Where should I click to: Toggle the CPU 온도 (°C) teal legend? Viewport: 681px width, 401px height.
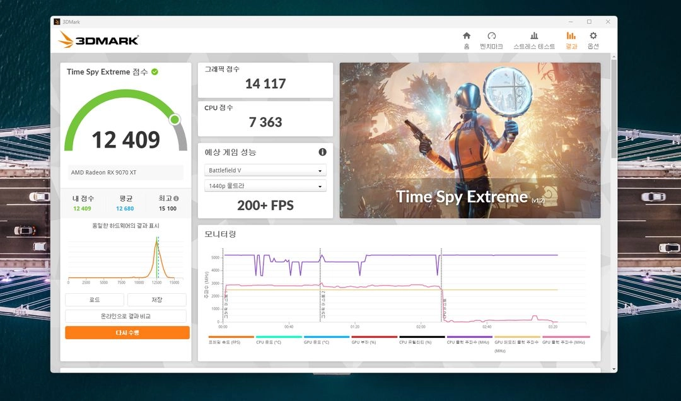(x=279, y=340)
